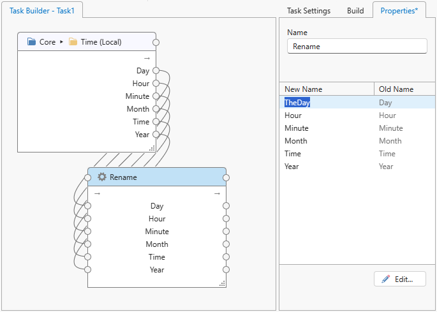Viewport: 437px width, 312px height.
Task: Select the Minute row in the rename list
Action: [296, 128]
